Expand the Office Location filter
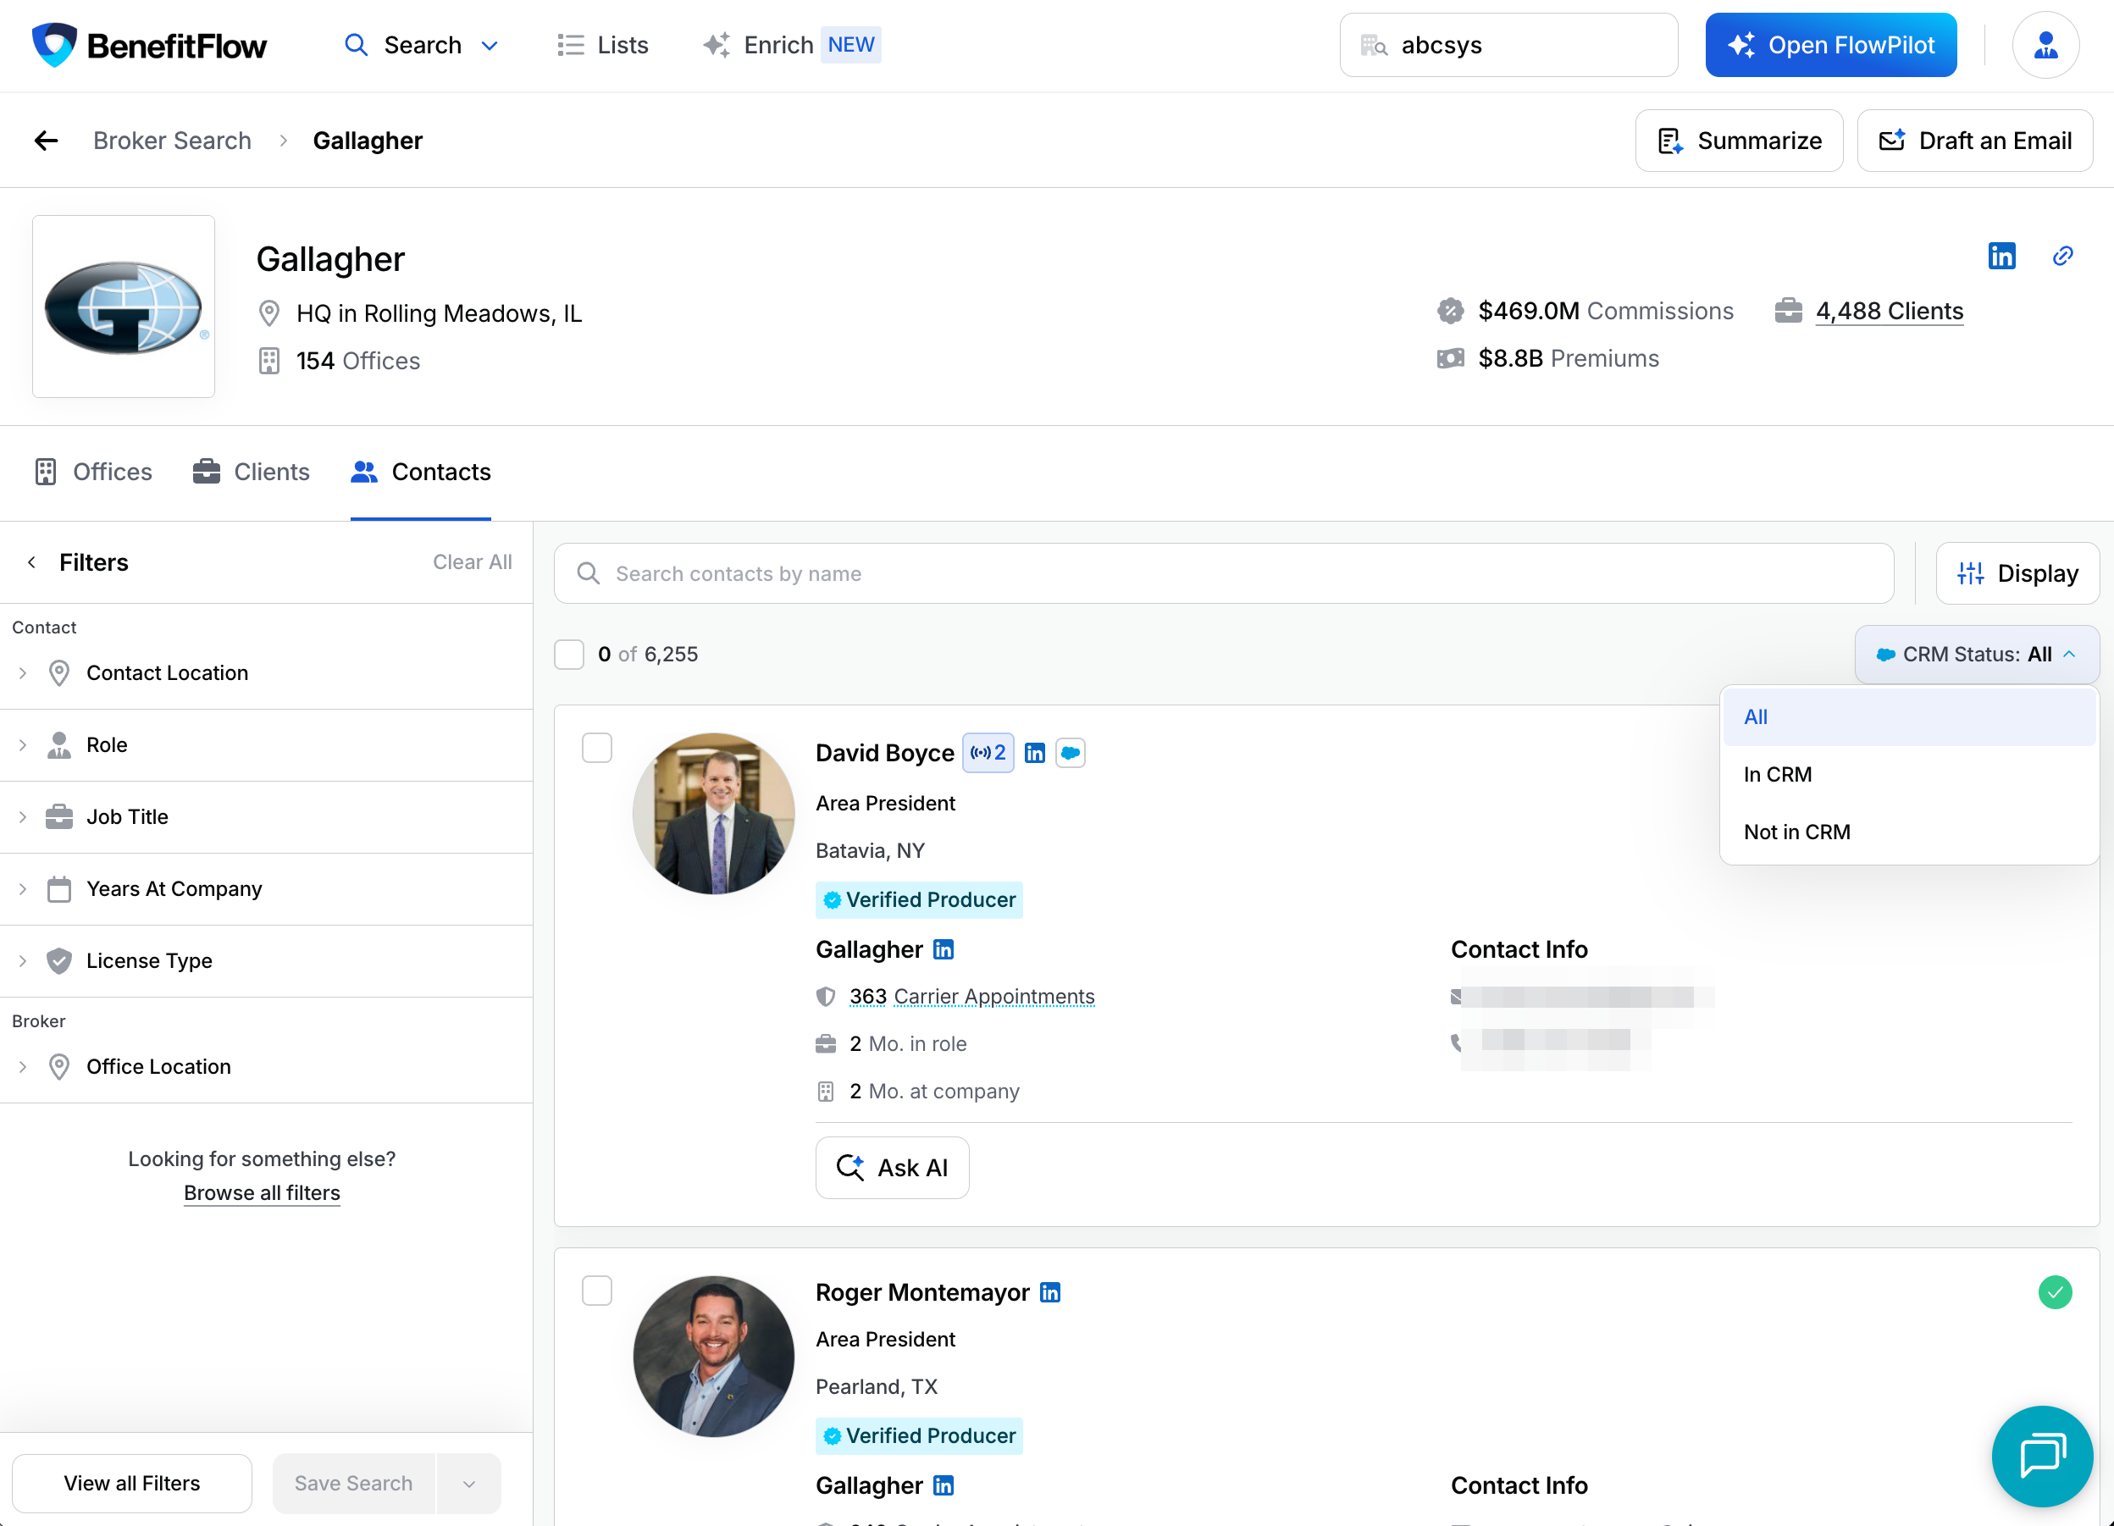This screenshot has height=1526, width=2114. click(x=266, y=1066)
